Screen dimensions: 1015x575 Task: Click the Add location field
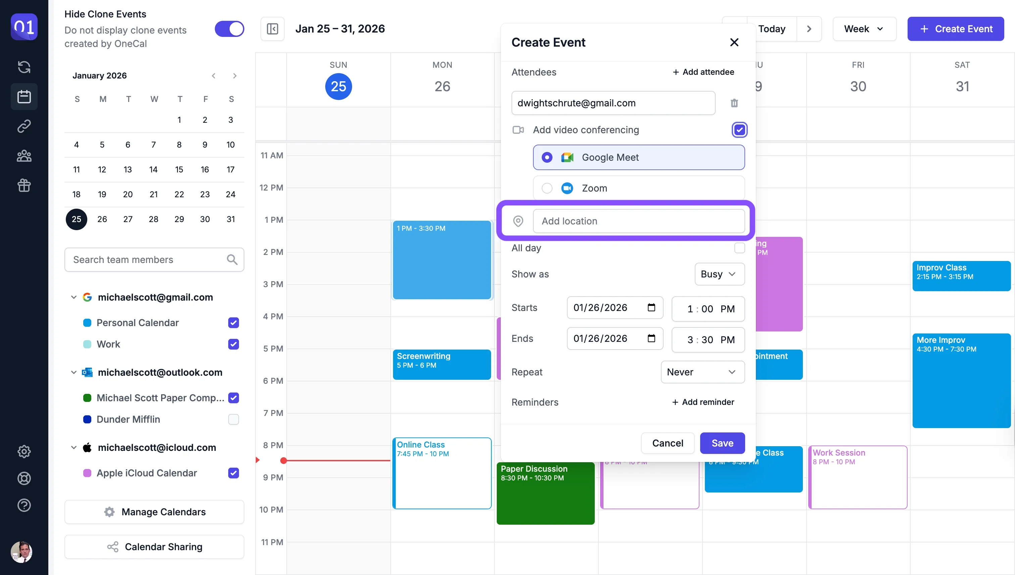638,221
